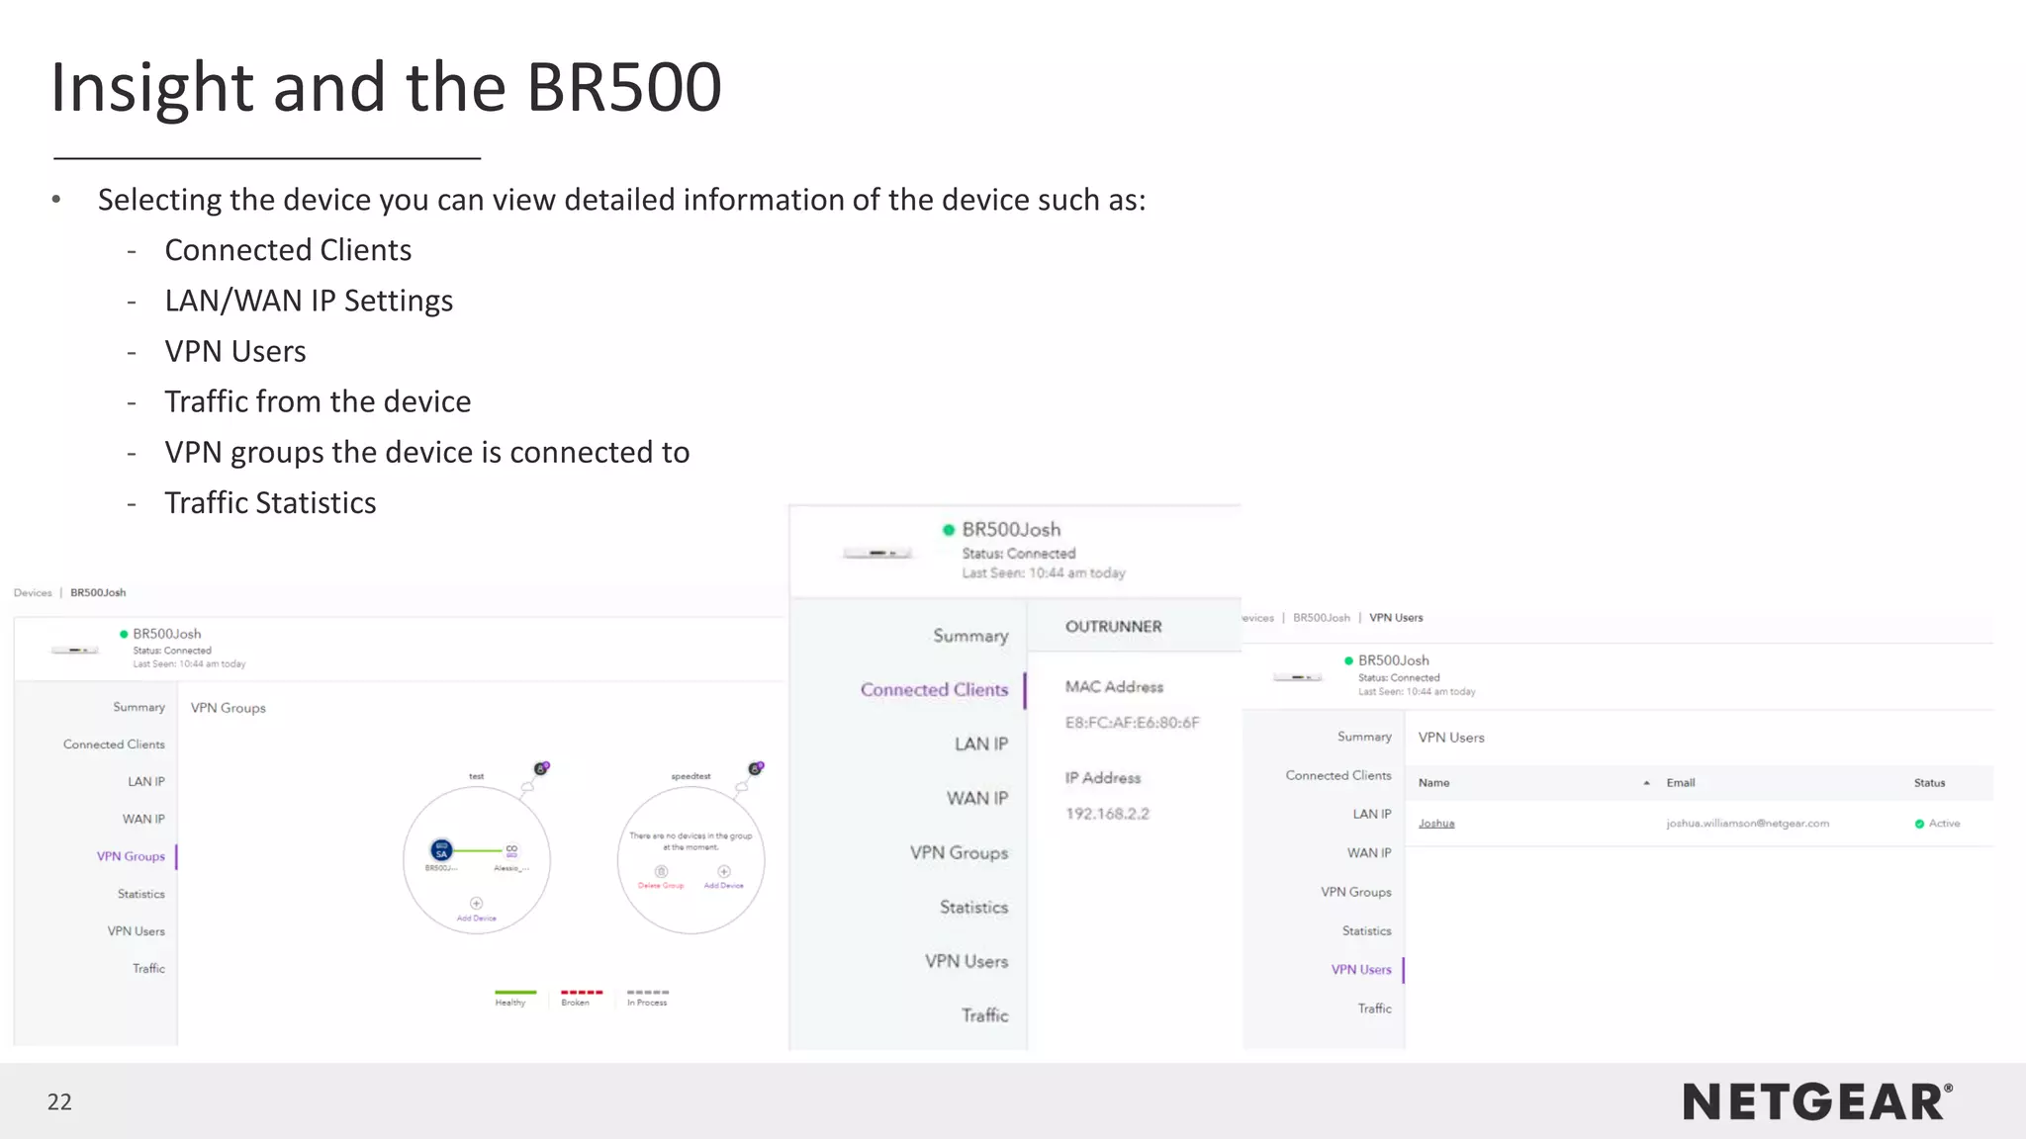Click Delete Group text in speedtest group
The height and width of the screenshot is (1139, 2026).
(x=661, y=886)
